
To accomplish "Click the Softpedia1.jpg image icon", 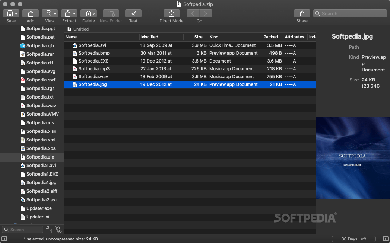I will (23, 183).
